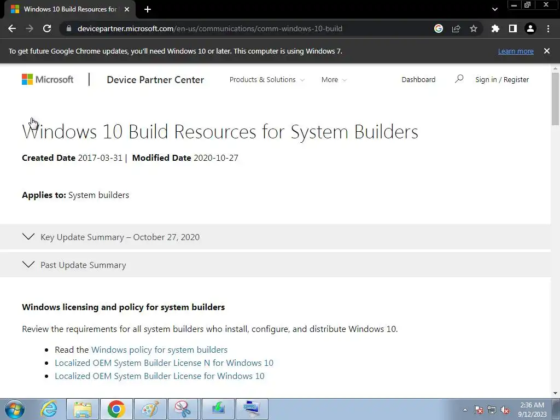Bookmark this page with the star
The image size is (560, 420).
pyautogui.click(x=474, y=28)
